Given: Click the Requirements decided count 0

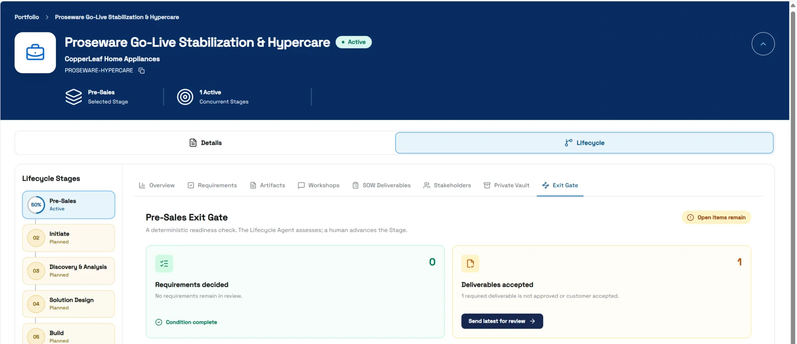Looking at the screenshot, I should pyautogui.click(x=432, y=262).
